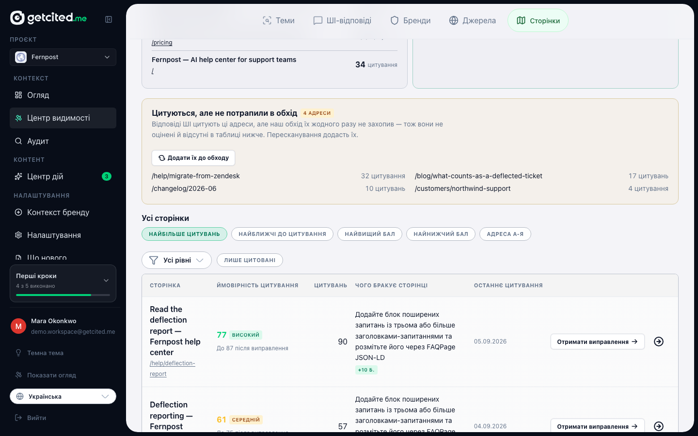The image size is (698, 436).
Task: Toggle Показати огляд
Action: (63, 375)
